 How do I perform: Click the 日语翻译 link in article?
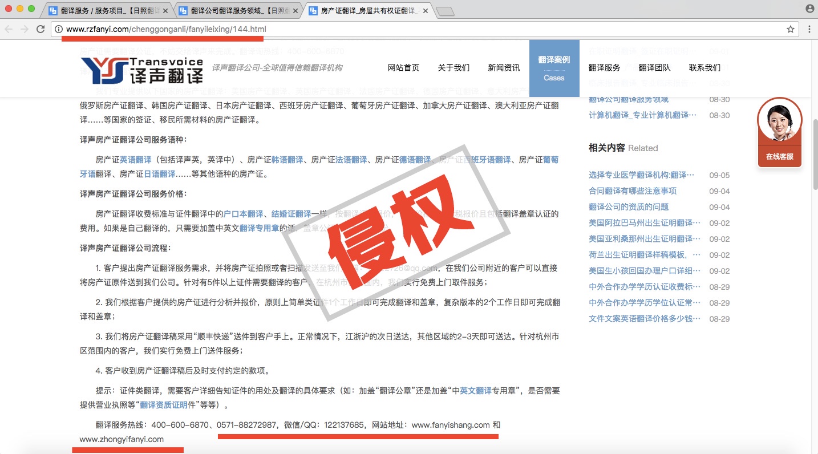point(160,174)
